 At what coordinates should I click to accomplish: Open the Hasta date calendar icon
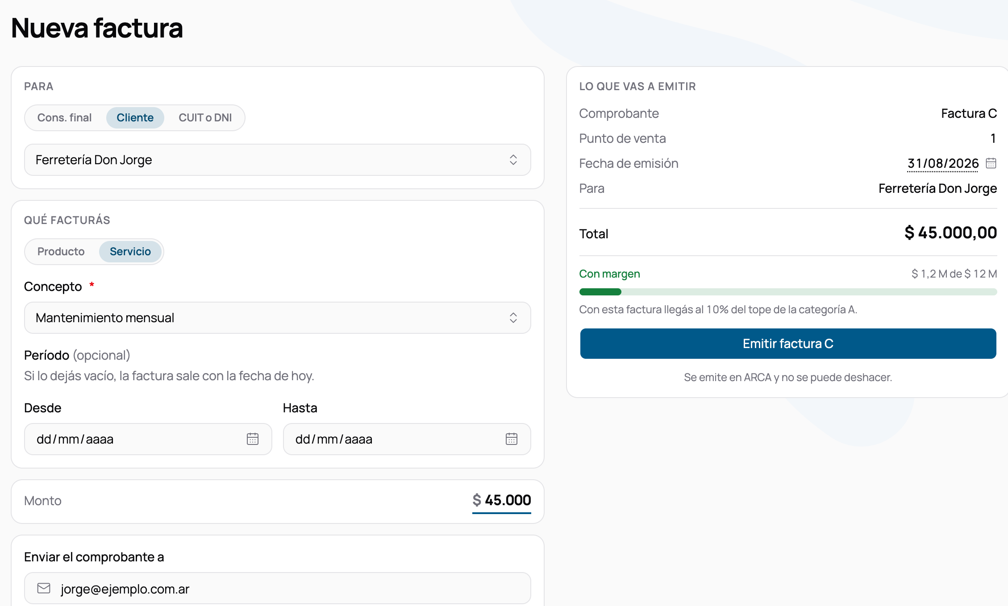[512, 439]
